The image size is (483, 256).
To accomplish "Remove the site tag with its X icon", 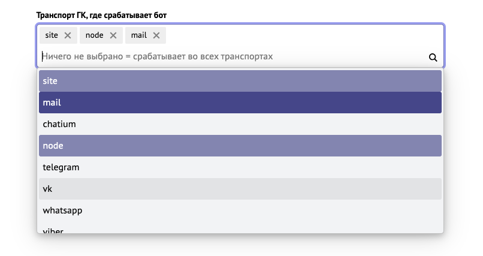I will (68, 35).
